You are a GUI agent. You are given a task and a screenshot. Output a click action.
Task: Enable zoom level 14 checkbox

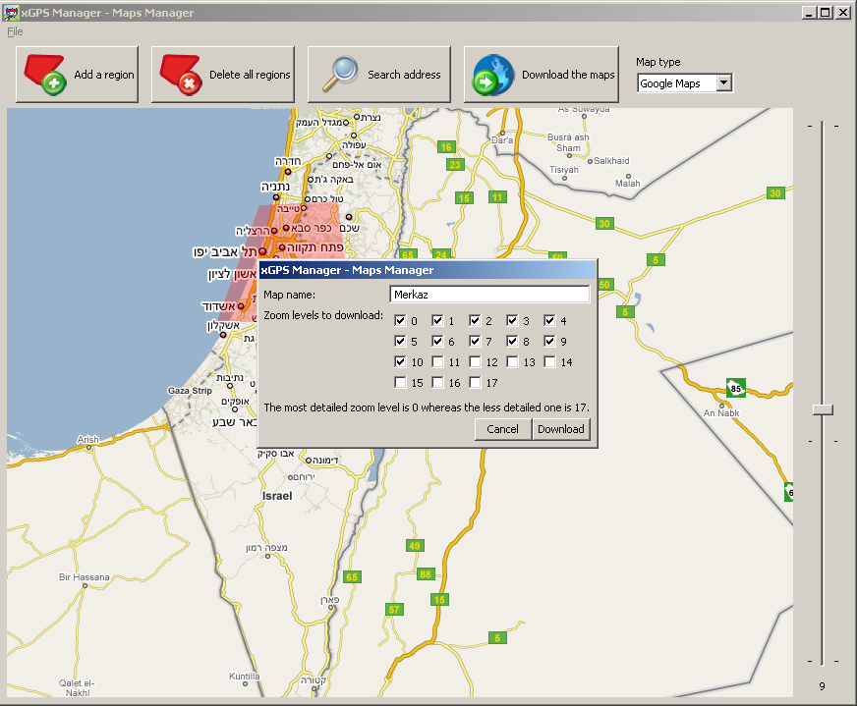coord(549,362)
